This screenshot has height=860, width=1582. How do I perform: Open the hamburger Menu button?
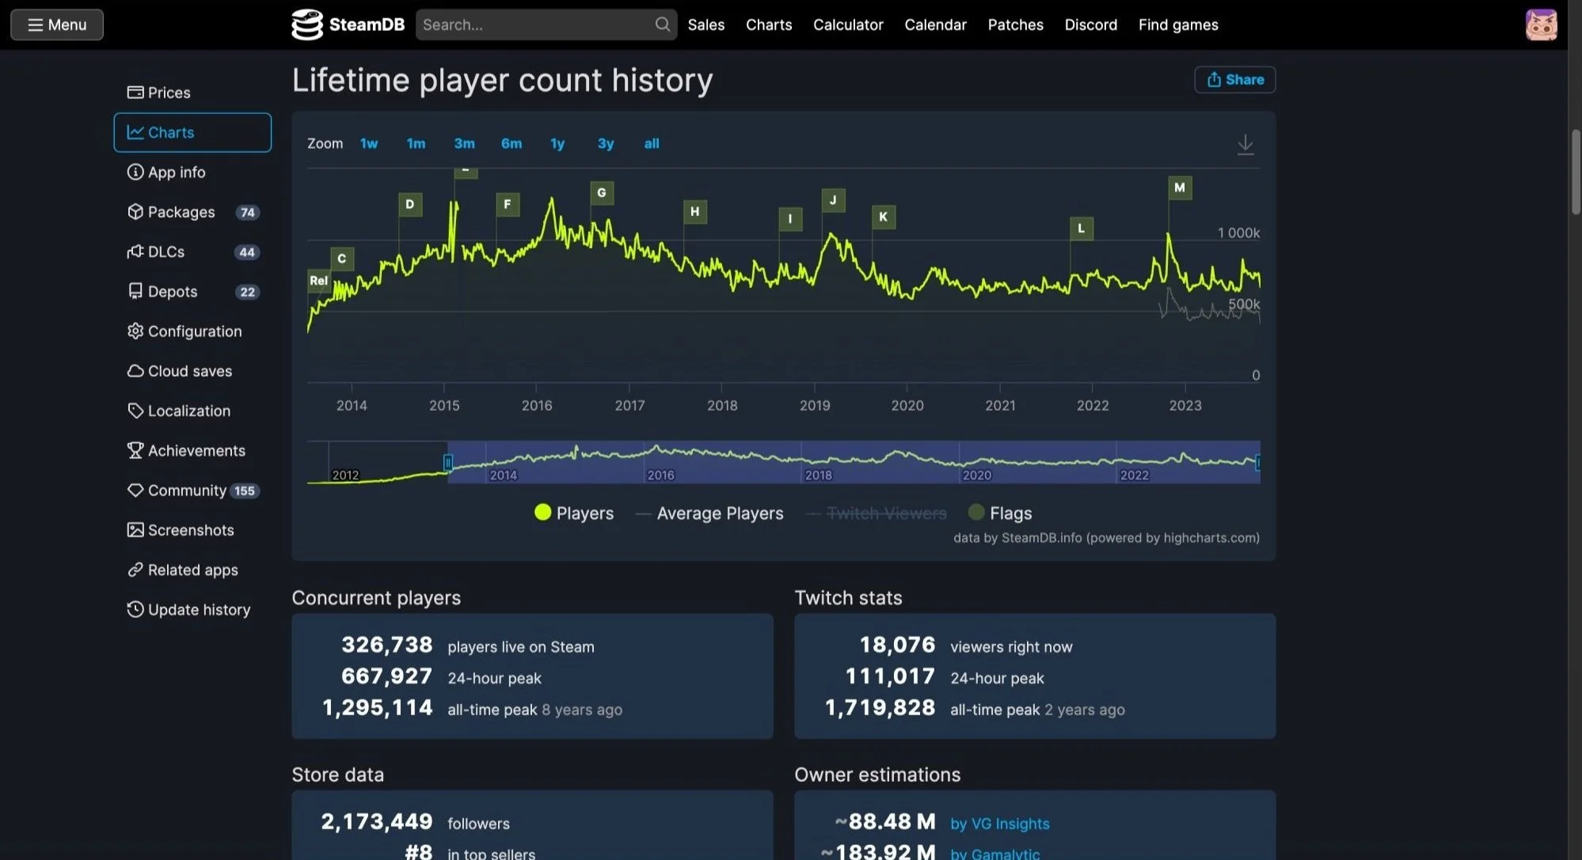pyautogui.click(x=57, y=25)
